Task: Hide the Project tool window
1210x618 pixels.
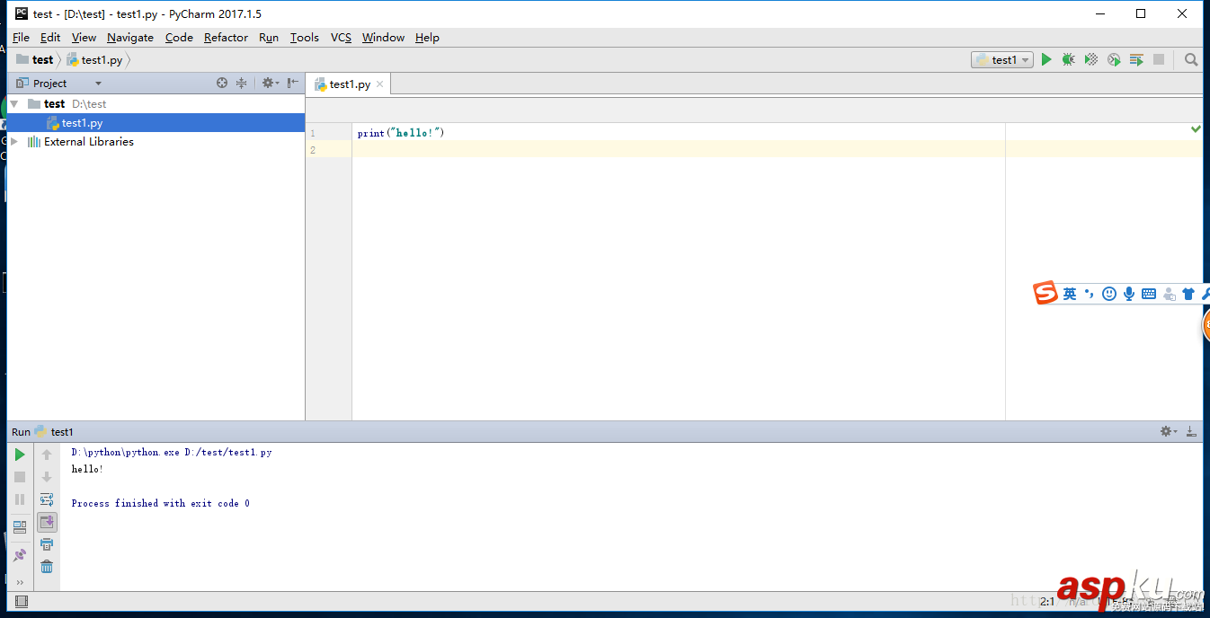Action: [x=293, y=83]
